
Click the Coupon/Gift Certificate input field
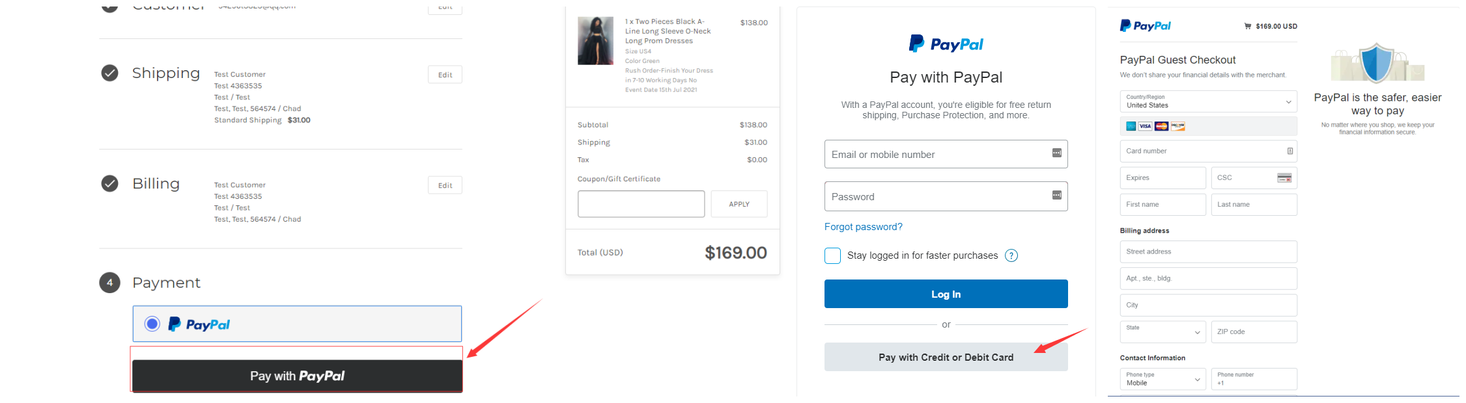pyautogui.click(x=641, y=204)
